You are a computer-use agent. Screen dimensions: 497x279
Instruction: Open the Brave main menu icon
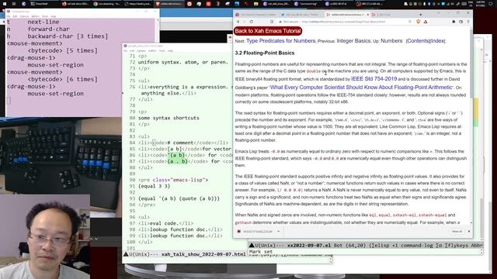point(468,22)
